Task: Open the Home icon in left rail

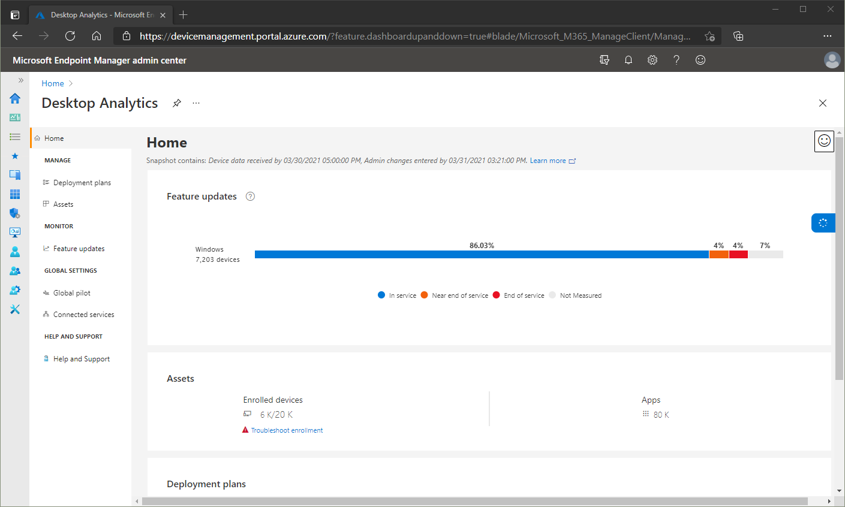Action: coord(15,98)
